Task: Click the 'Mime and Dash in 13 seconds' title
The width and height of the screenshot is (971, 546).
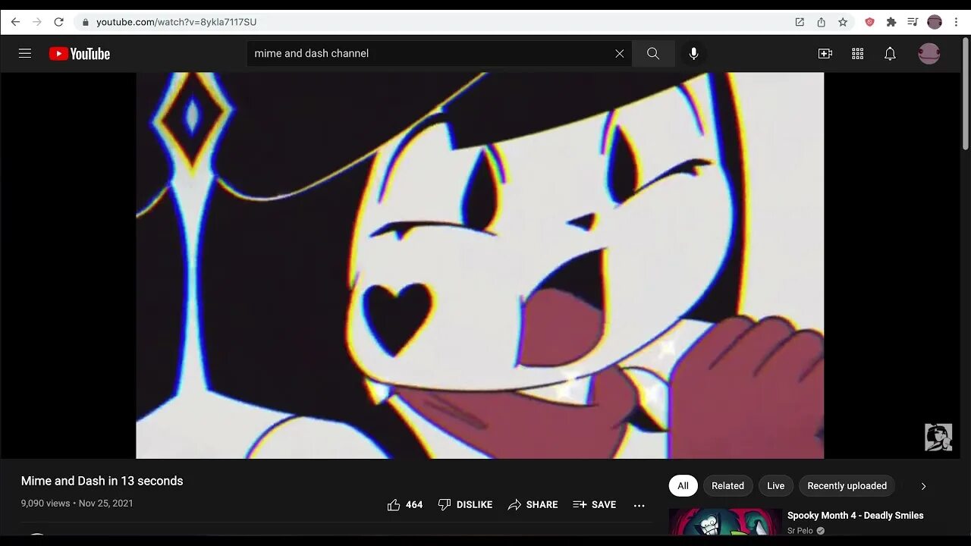Action: (102, 481)
